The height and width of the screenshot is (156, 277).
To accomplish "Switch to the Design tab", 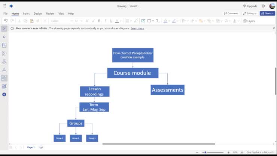I will (38, 13).
